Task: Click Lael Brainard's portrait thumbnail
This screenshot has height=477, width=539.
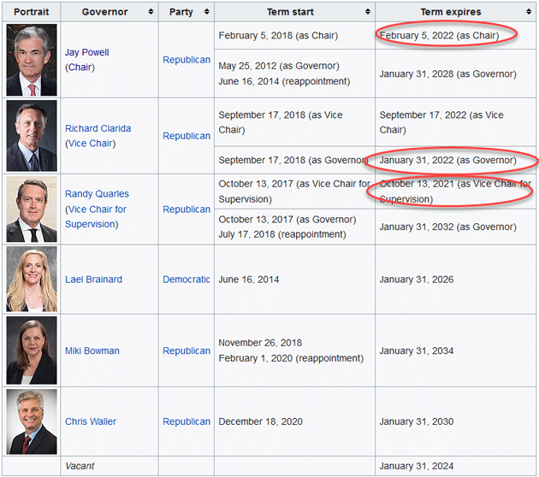Action: (32, 280)
